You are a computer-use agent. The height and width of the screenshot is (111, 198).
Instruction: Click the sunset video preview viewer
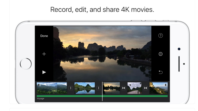coord(102,53)
